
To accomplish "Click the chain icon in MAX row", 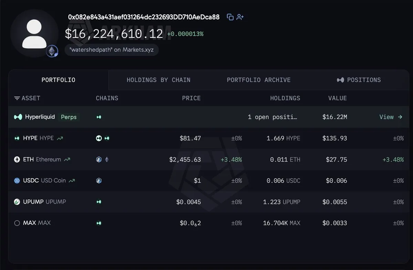I will click(99, 223).
